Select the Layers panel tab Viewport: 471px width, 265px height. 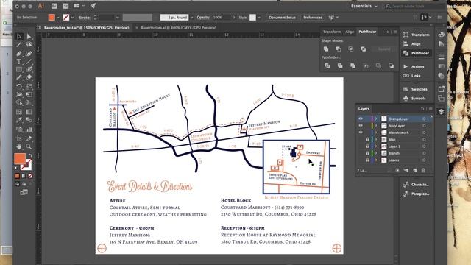tap(364, 109)
